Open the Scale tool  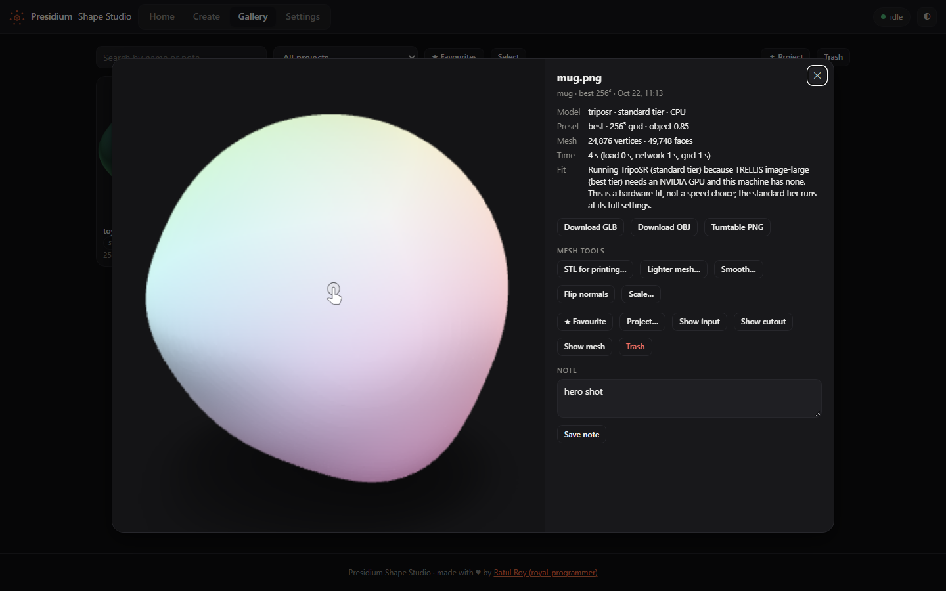(x=641, y=294)
